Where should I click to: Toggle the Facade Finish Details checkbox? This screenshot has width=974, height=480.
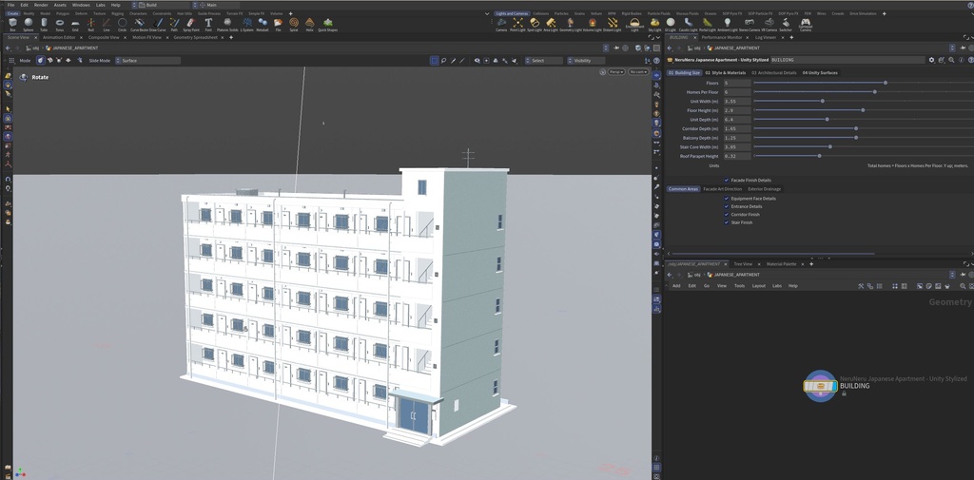[x=726, y=180]
